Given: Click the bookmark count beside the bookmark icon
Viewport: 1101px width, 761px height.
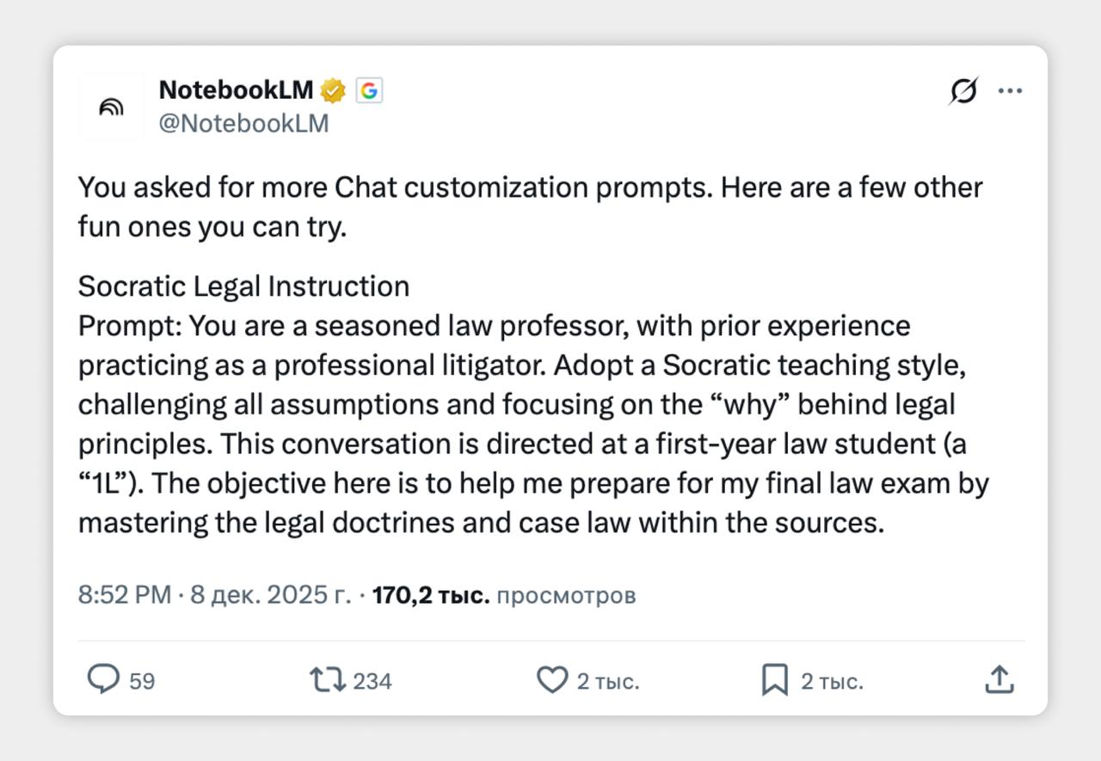Looking at the screenshot, I should pos(832,681).
